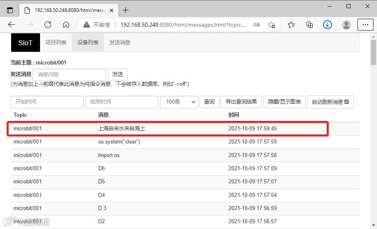
Task: Toggle the 自动刷新消息 checkbox
Action: (346, 102)
